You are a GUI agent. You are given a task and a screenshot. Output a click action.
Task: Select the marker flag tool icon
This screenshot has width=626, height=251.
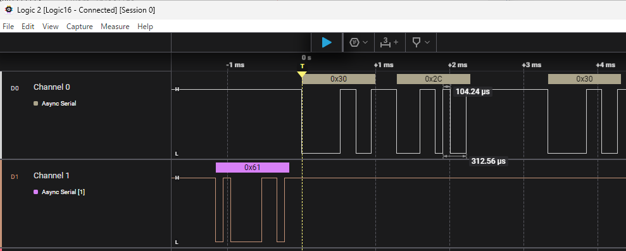click(416, 42)
